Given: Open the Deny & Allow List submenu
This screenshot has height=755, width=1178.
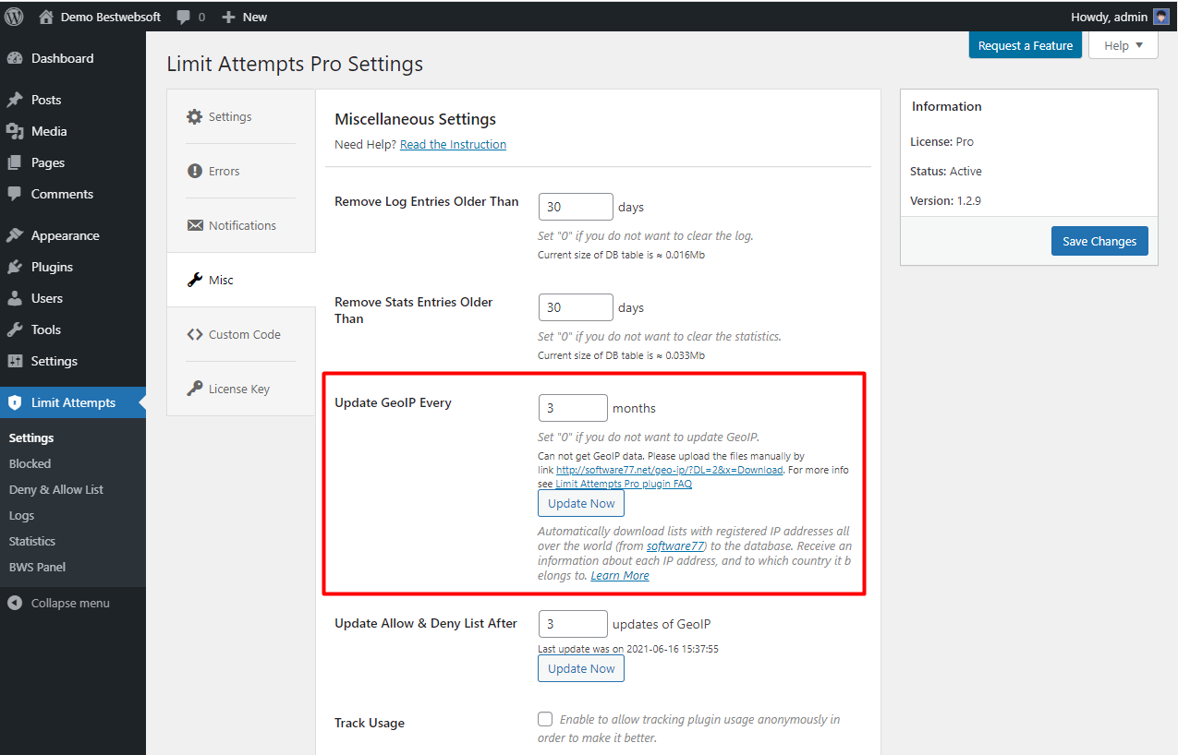Looking at the screenshot, I should click(56, 489).
